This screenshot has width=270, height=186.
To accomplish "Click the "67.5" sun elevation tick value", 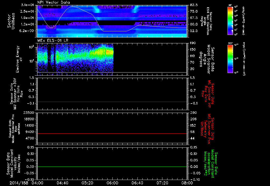I will click(194, 18).
